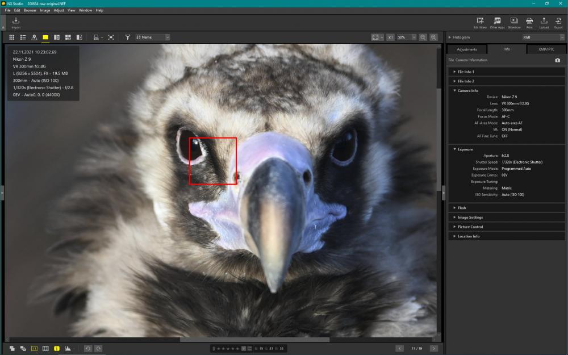
Task: Enter full screen display
Action: [111, 37]
